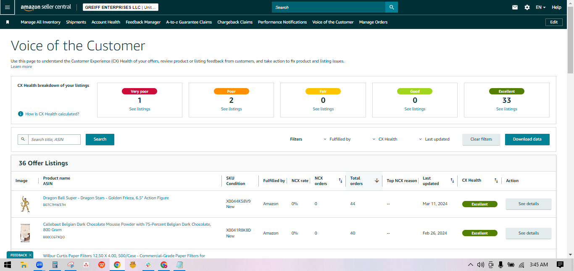Open Calculator from the taskbar

55,265
